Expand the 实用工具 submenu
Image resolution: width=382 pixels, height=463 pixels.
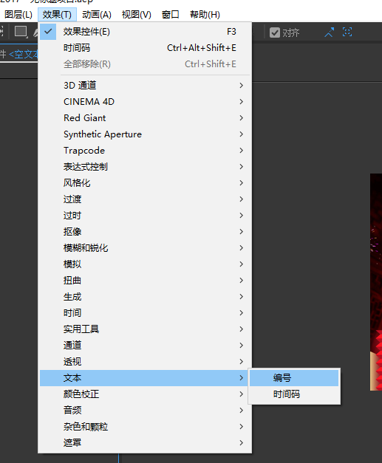click(x=145, y=329)
